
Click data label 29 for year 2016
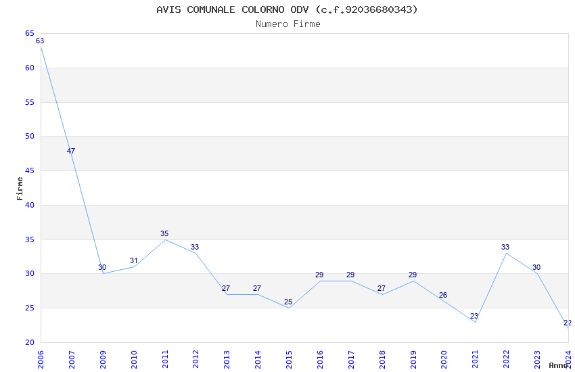(x=319, y=275)
